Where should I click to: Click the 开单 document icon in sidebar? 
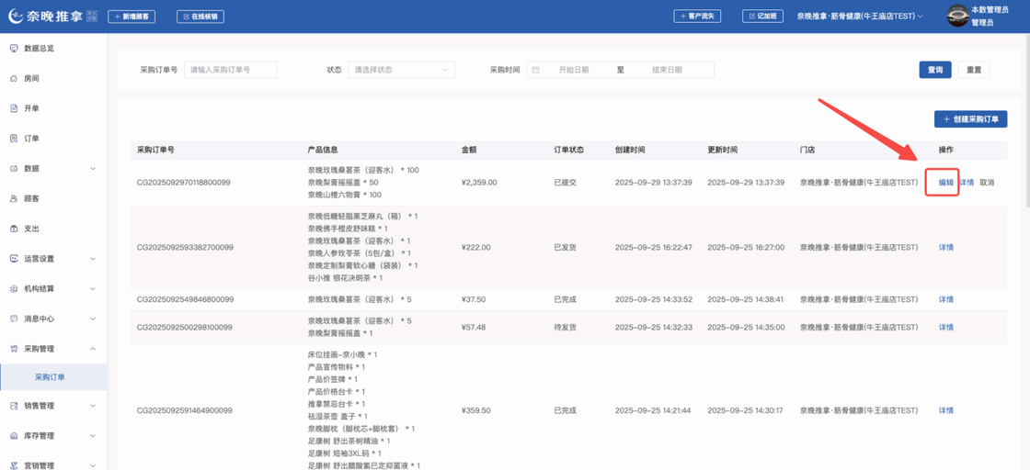[x=14, y=108]
